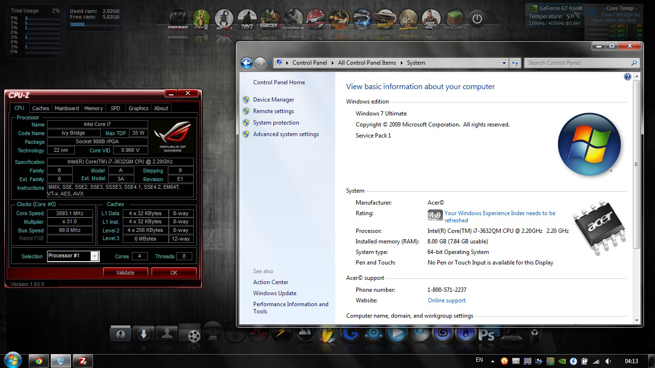Image resolution: width=655 pixels, height=368 pixels.
Task: Switch to the Caches tab in CPU-Z
Action: tap(41, 108)
